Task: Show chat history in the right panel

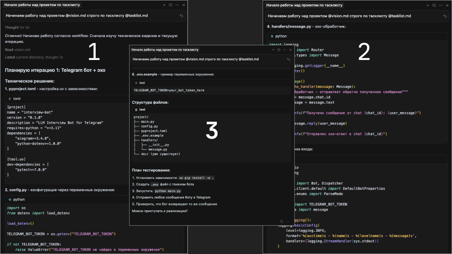Action: pos(434,5)
